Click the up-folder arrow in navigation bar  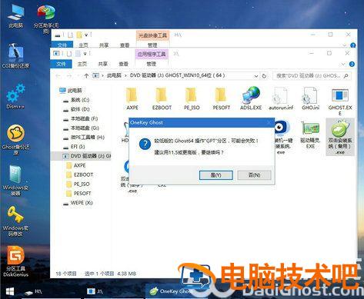click(x=86, y=76)
